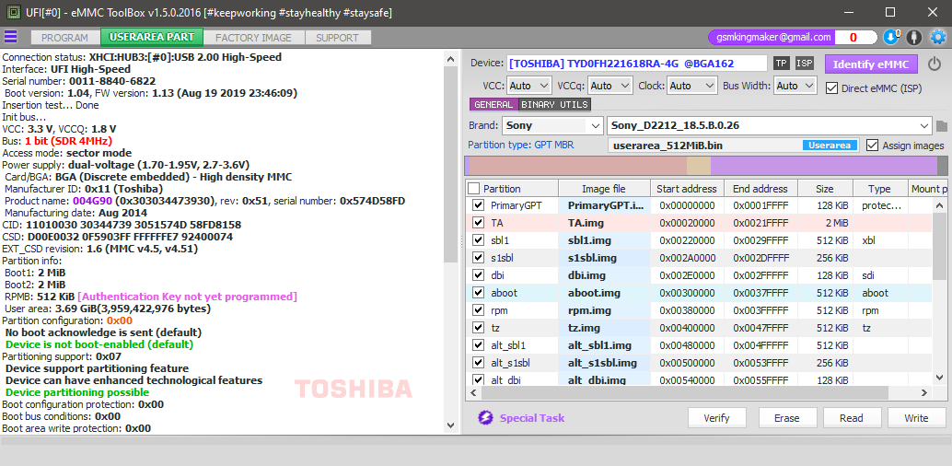Click the Verify button
The height and width of the screenshot is (466, 952).
tap(716, 418)
